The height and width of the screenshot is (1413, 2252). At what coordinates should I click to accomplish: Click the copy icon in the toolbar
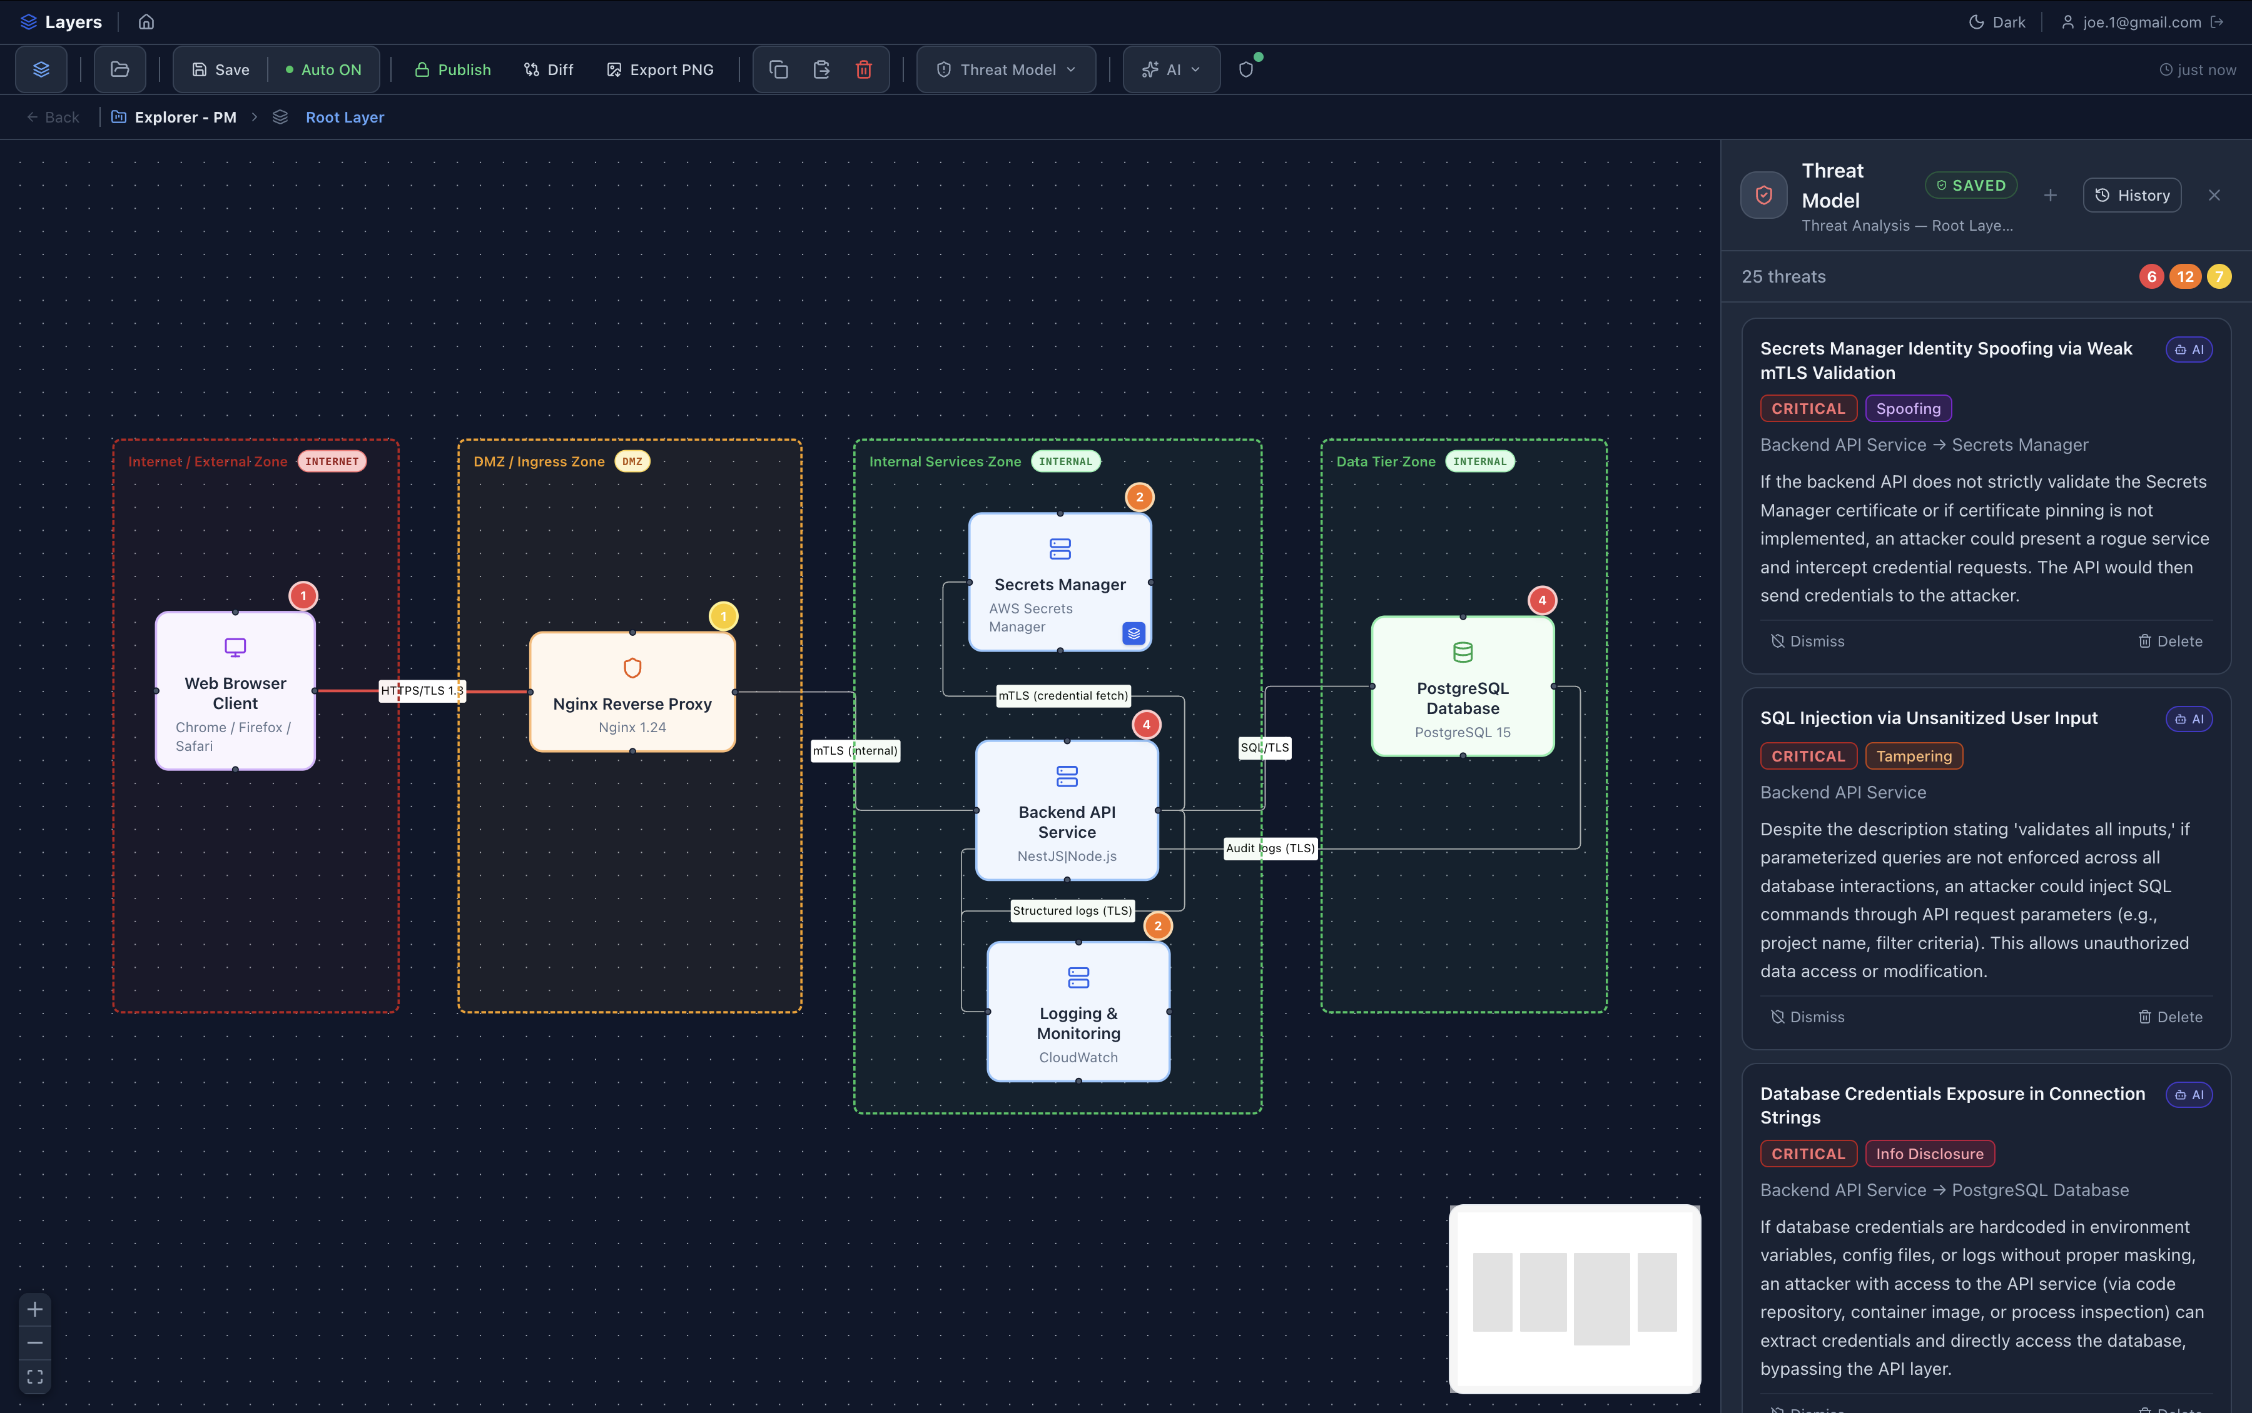779,69
